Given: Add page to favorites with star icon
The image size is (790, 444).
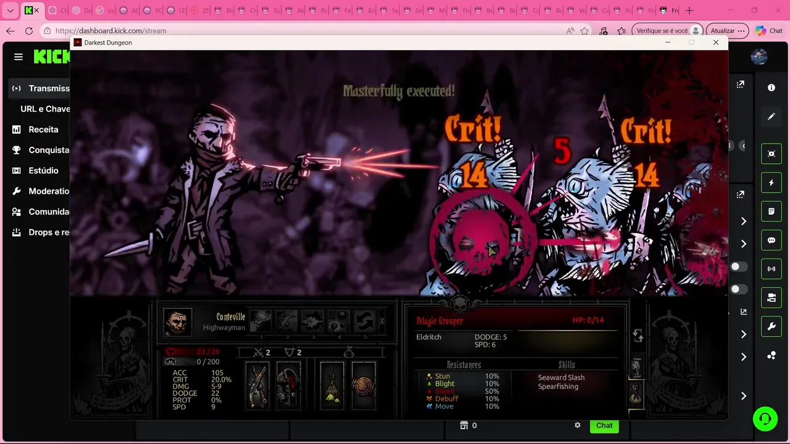Looking at the screenshot, I should click(584, 31).
